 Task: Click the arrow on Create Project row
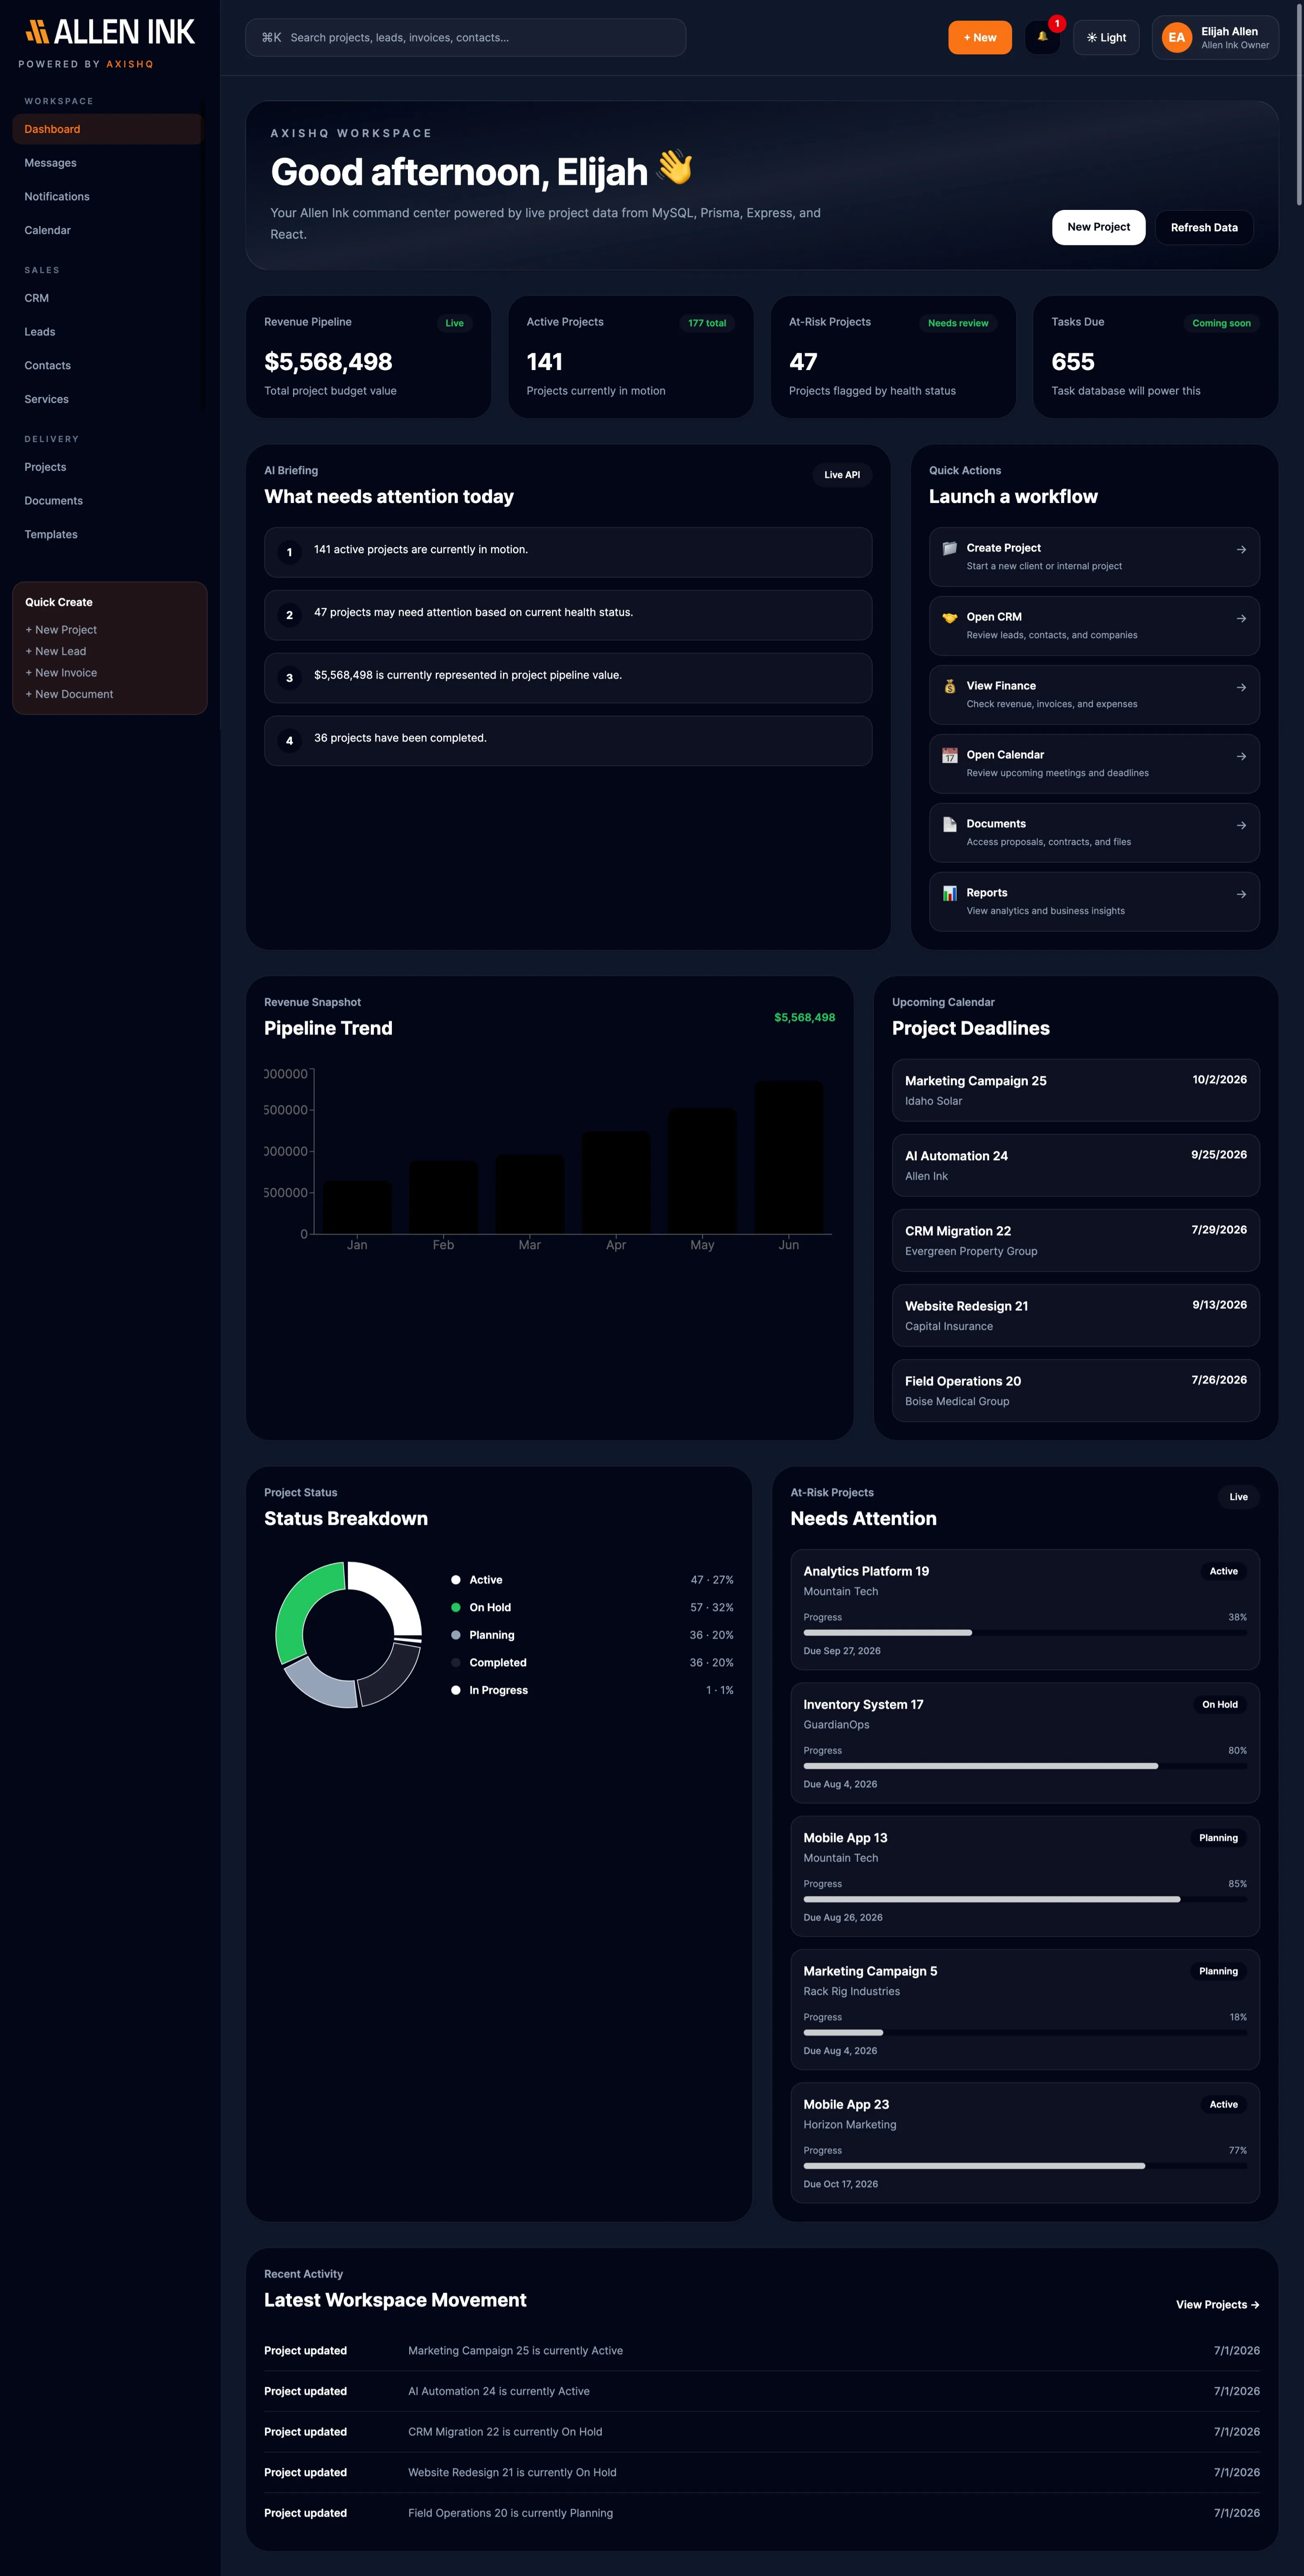tap(1241, 549)
